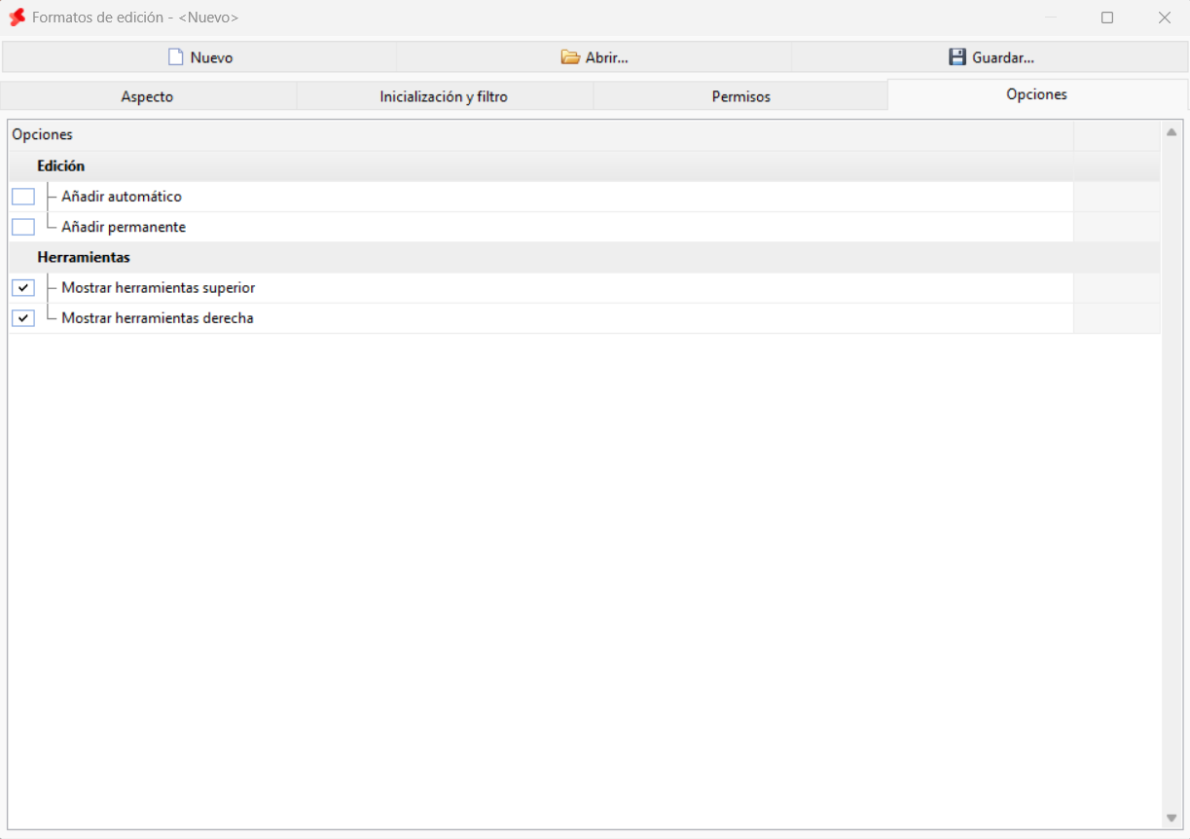
Task: Click the Abrir... button text
Action: (x=606, y=57)
